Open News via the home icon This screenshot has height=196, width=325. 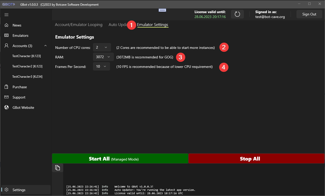tap(7, 25)
